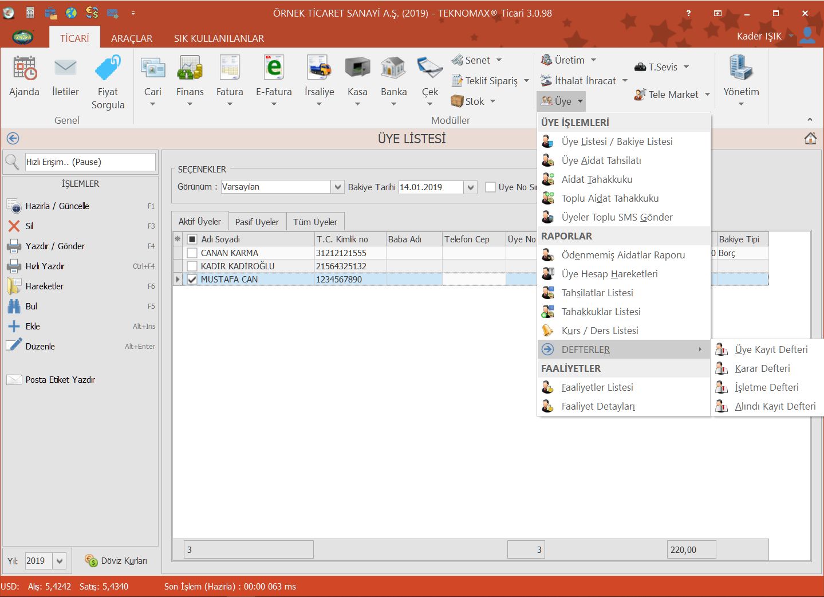824x597 pixels.
Task: Check the box for CANAN KARMA
Action: 192,253
